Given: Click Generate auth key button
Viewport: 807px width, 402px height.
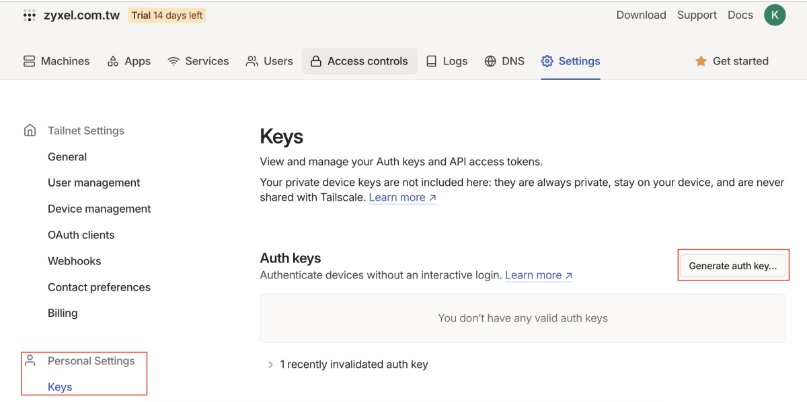Looking at the screenshot, I should click(x=732, y=266).
